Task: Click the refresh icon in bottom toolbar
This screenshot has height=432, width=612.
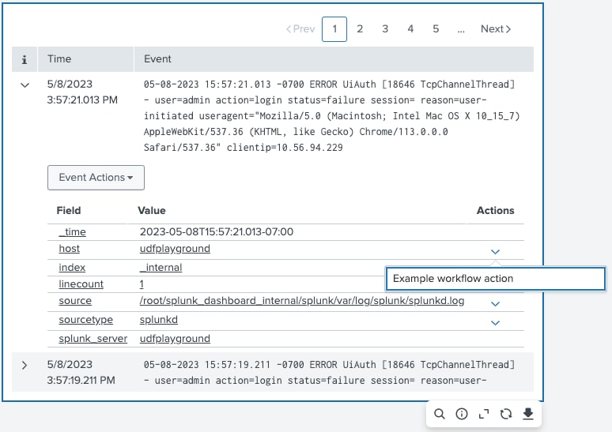Action: (506, 414)
